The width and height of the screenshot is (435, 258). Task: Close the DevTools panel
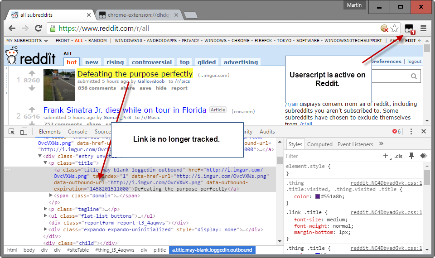[x=424, y=132]
